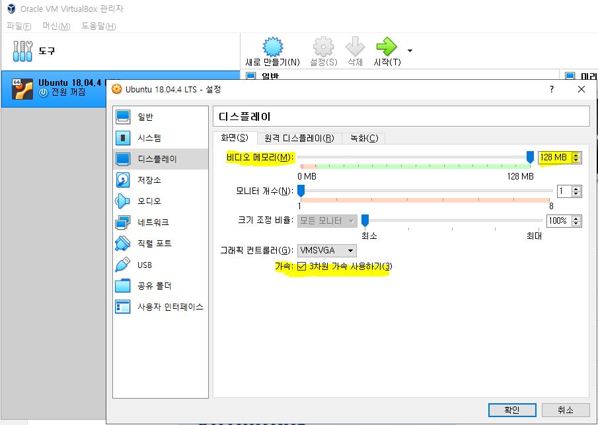Open the 머신(M) menu
598x425 pixels.
coord(56,26)
